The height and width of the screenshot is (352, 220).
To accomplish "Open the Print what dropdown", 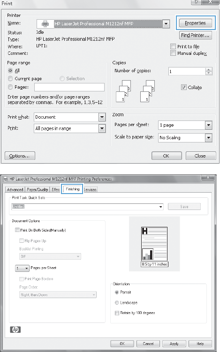I will pos(102,117).
